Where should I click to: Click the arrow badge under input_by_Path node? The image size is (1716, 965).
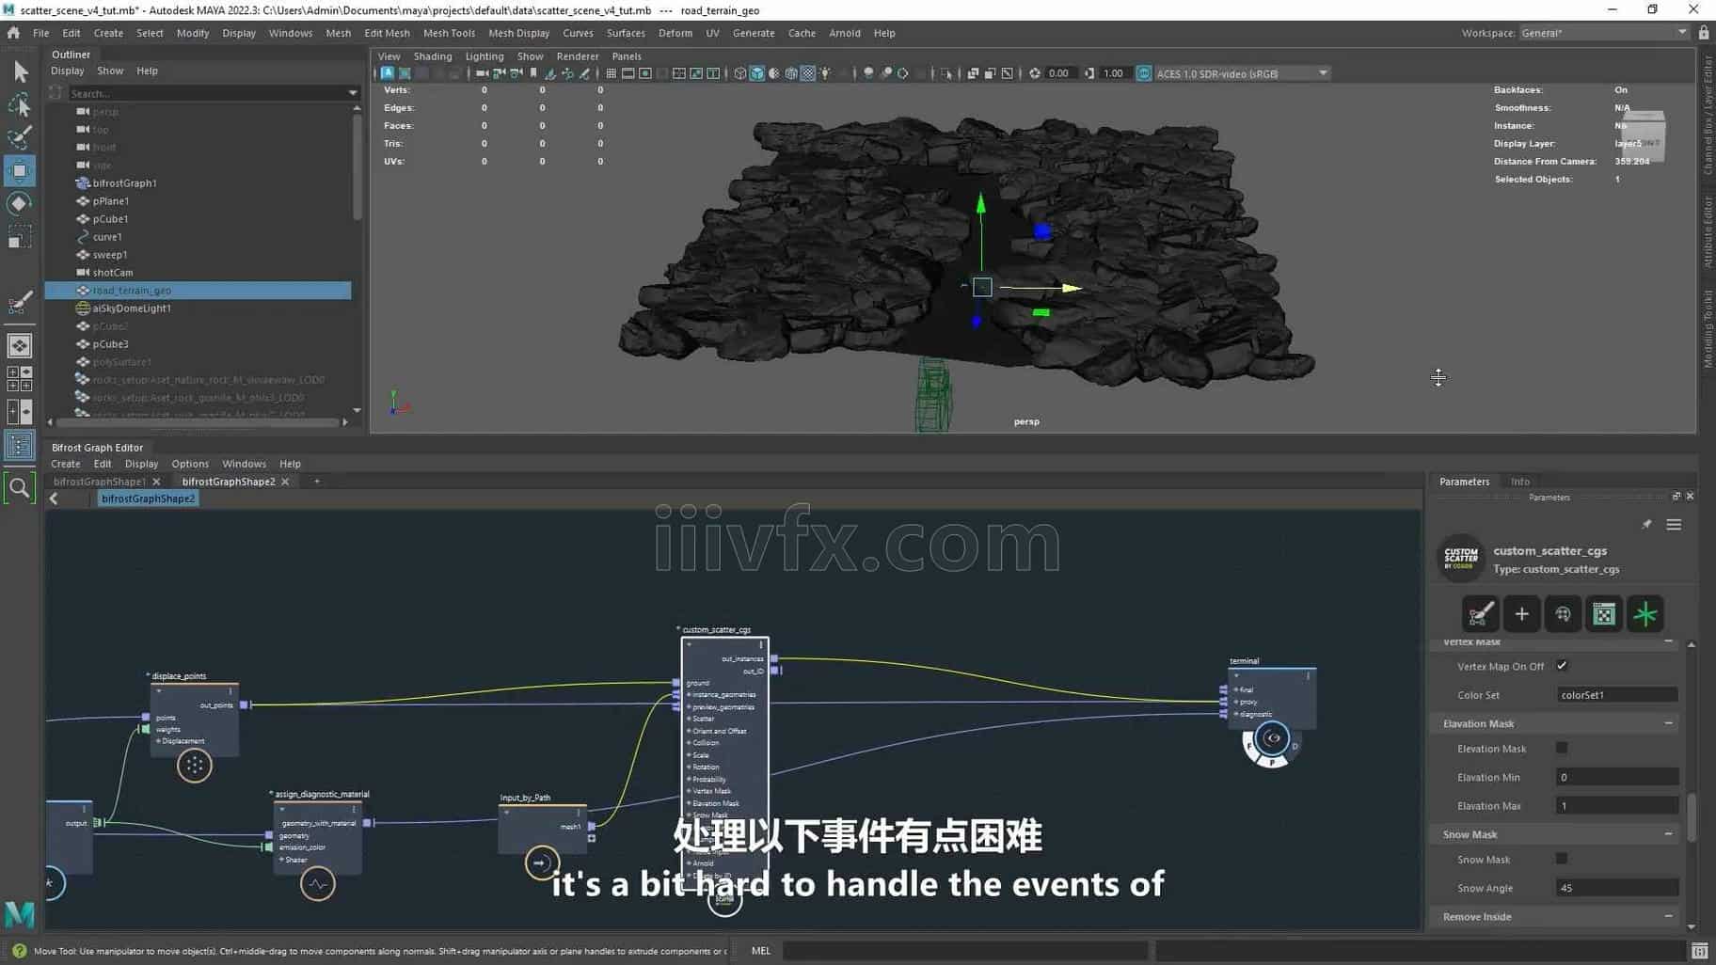[x=541, y=862]
